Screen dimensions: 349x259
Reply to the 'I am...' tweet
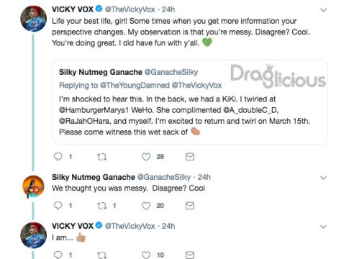coord(58,255)
